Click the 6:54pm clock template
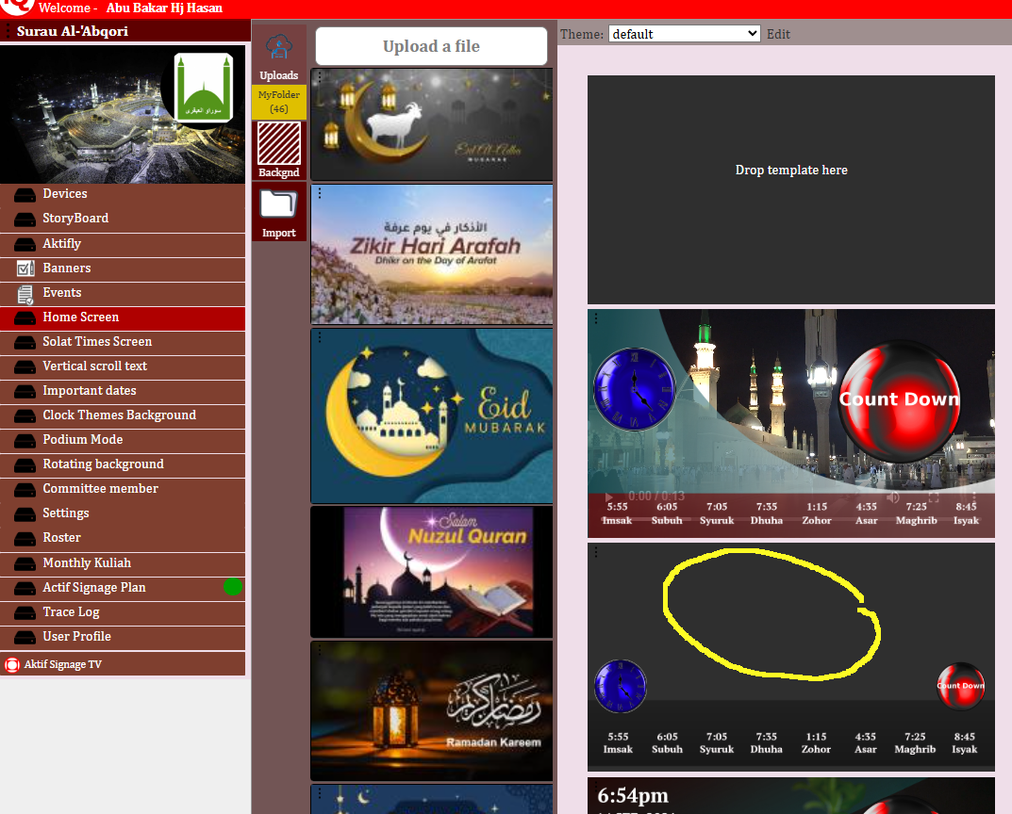 click(x=790, y=796)
